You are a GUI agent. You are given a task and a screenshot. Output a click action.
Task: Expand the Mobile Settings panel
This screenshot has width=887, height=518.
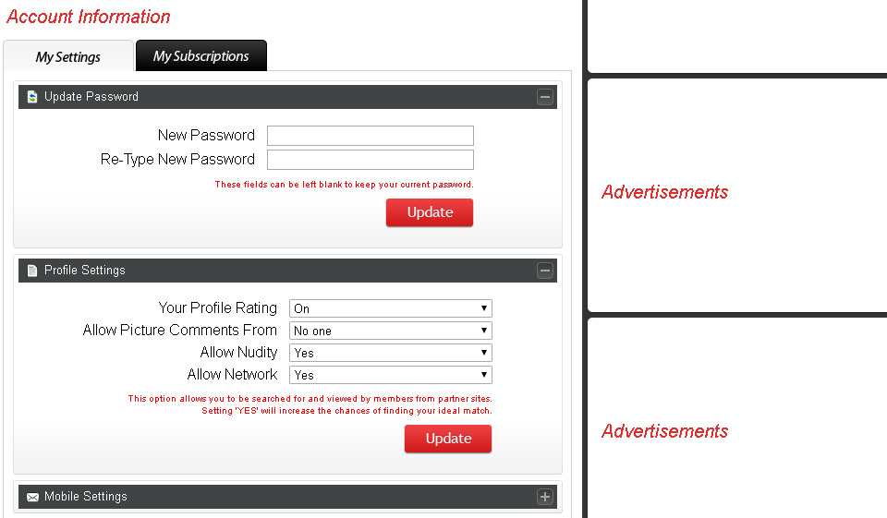(545, 497)
